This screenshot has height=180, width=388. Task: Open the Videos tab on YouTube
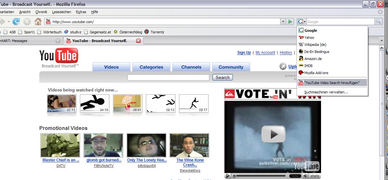click(x=111, y=67)
